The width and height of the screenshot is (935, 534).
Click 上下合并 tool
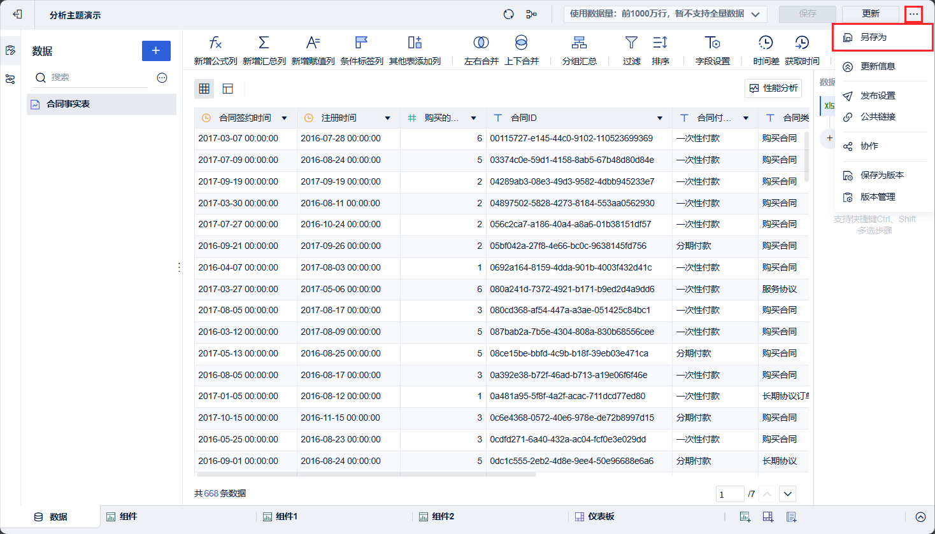(x=522, y=50)
